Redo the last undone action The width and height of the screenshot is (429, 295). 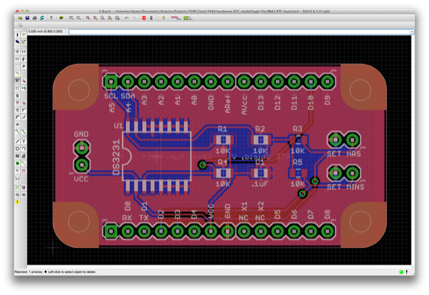[134, 18]
